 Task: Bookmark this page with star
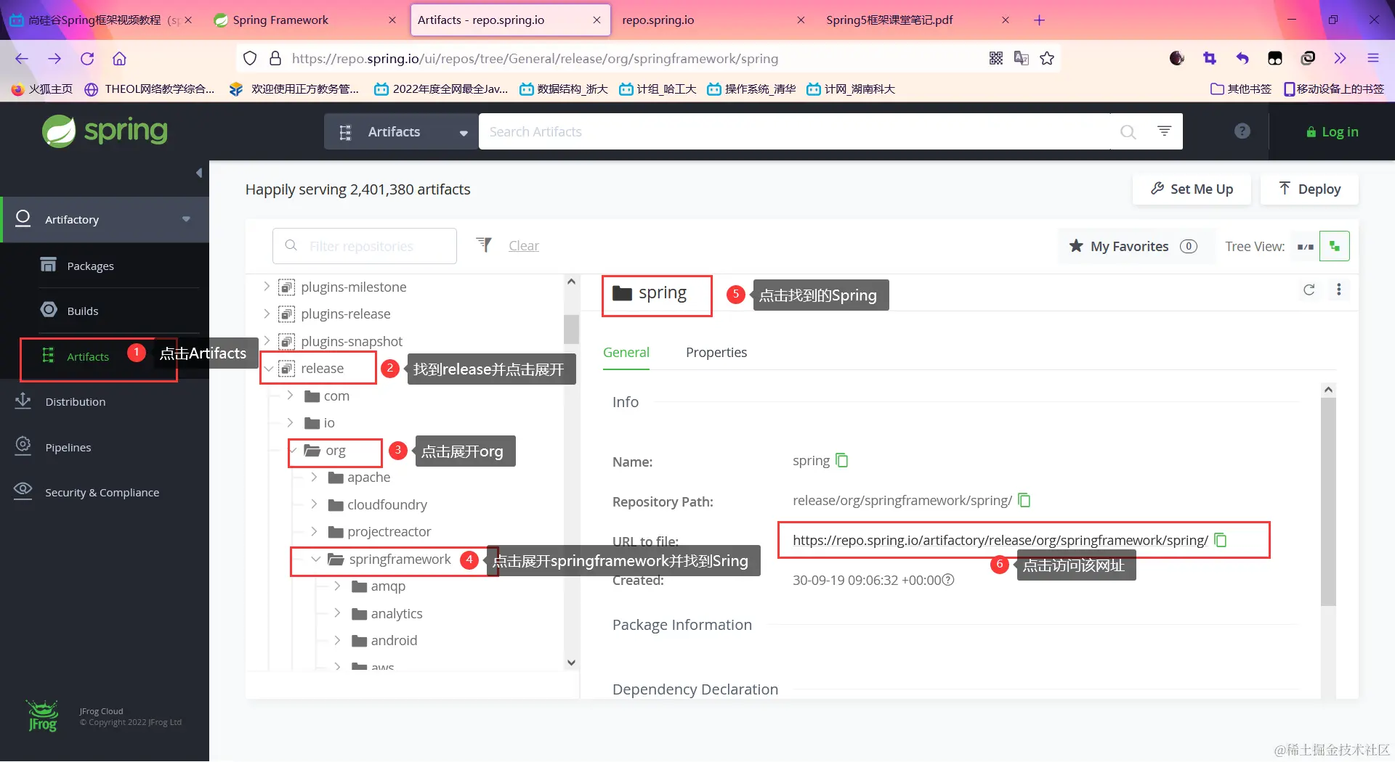1046,58
